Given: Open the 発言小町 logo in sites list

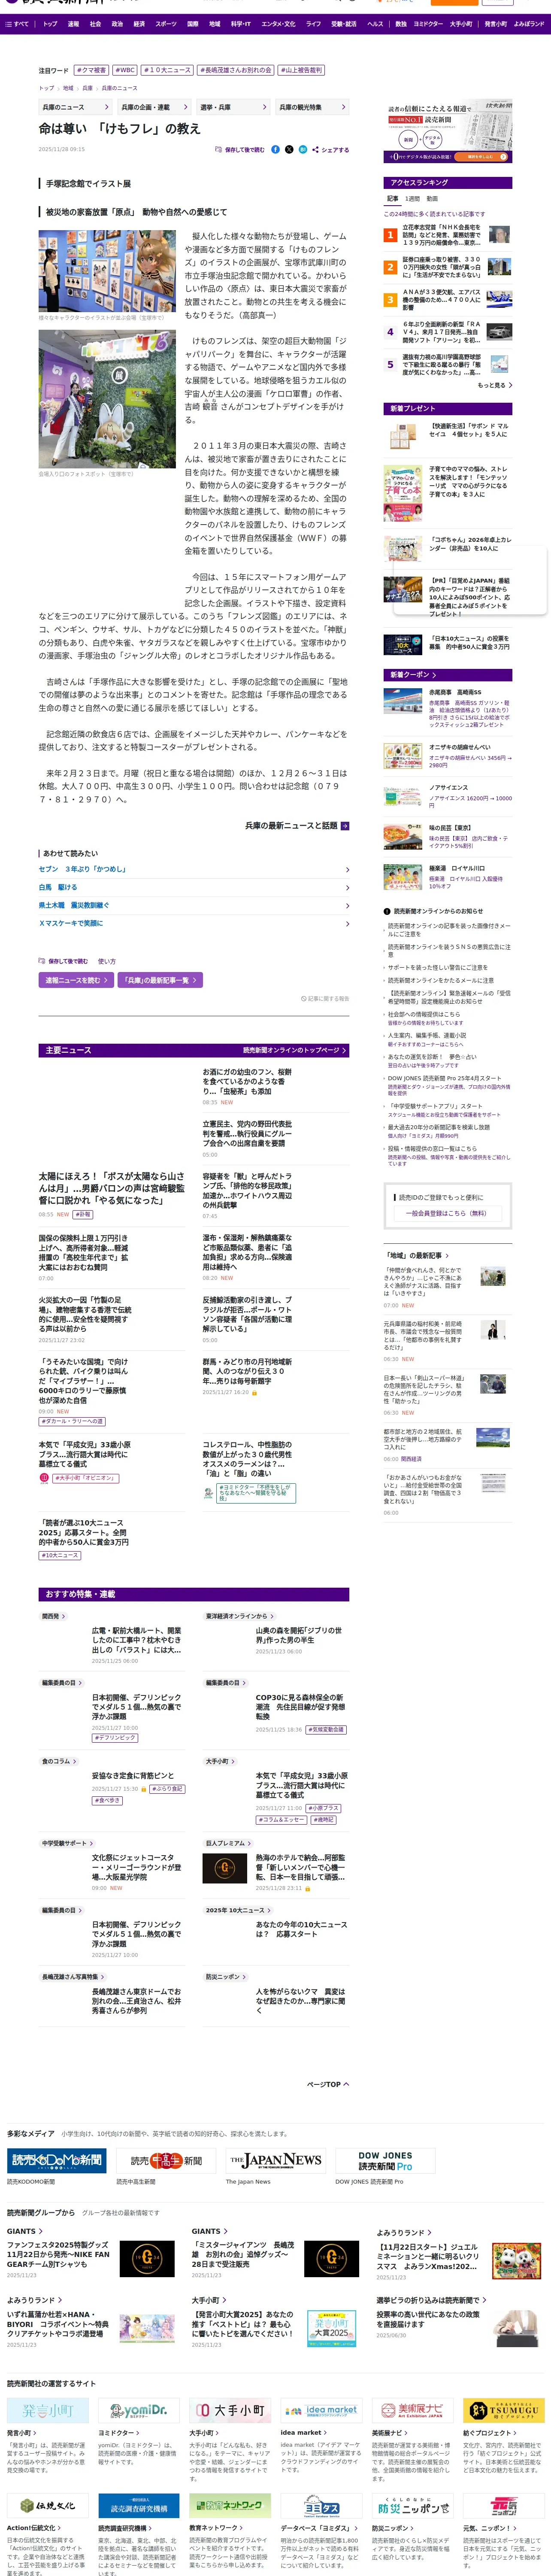Looking at the screenshot, I should coord(48,2410).
